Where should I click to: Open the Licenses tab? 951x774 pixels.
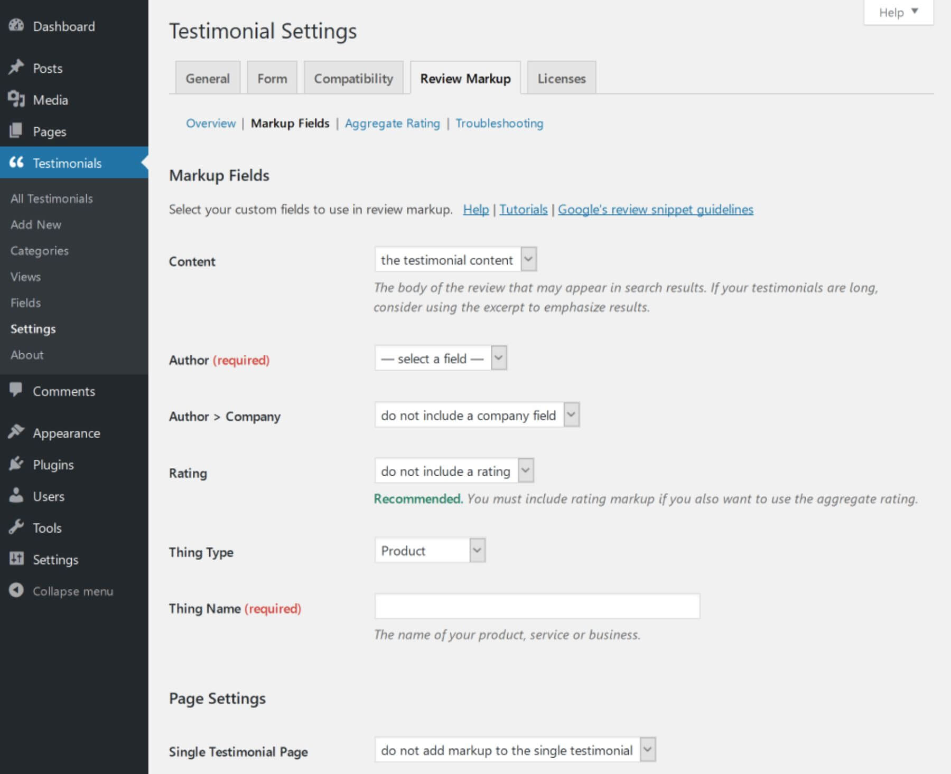pyautogui.click(x=561, y=78)
